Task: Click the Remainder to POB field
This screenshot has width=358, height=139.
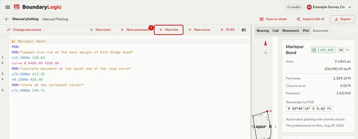Action: [x=309, y=109]
